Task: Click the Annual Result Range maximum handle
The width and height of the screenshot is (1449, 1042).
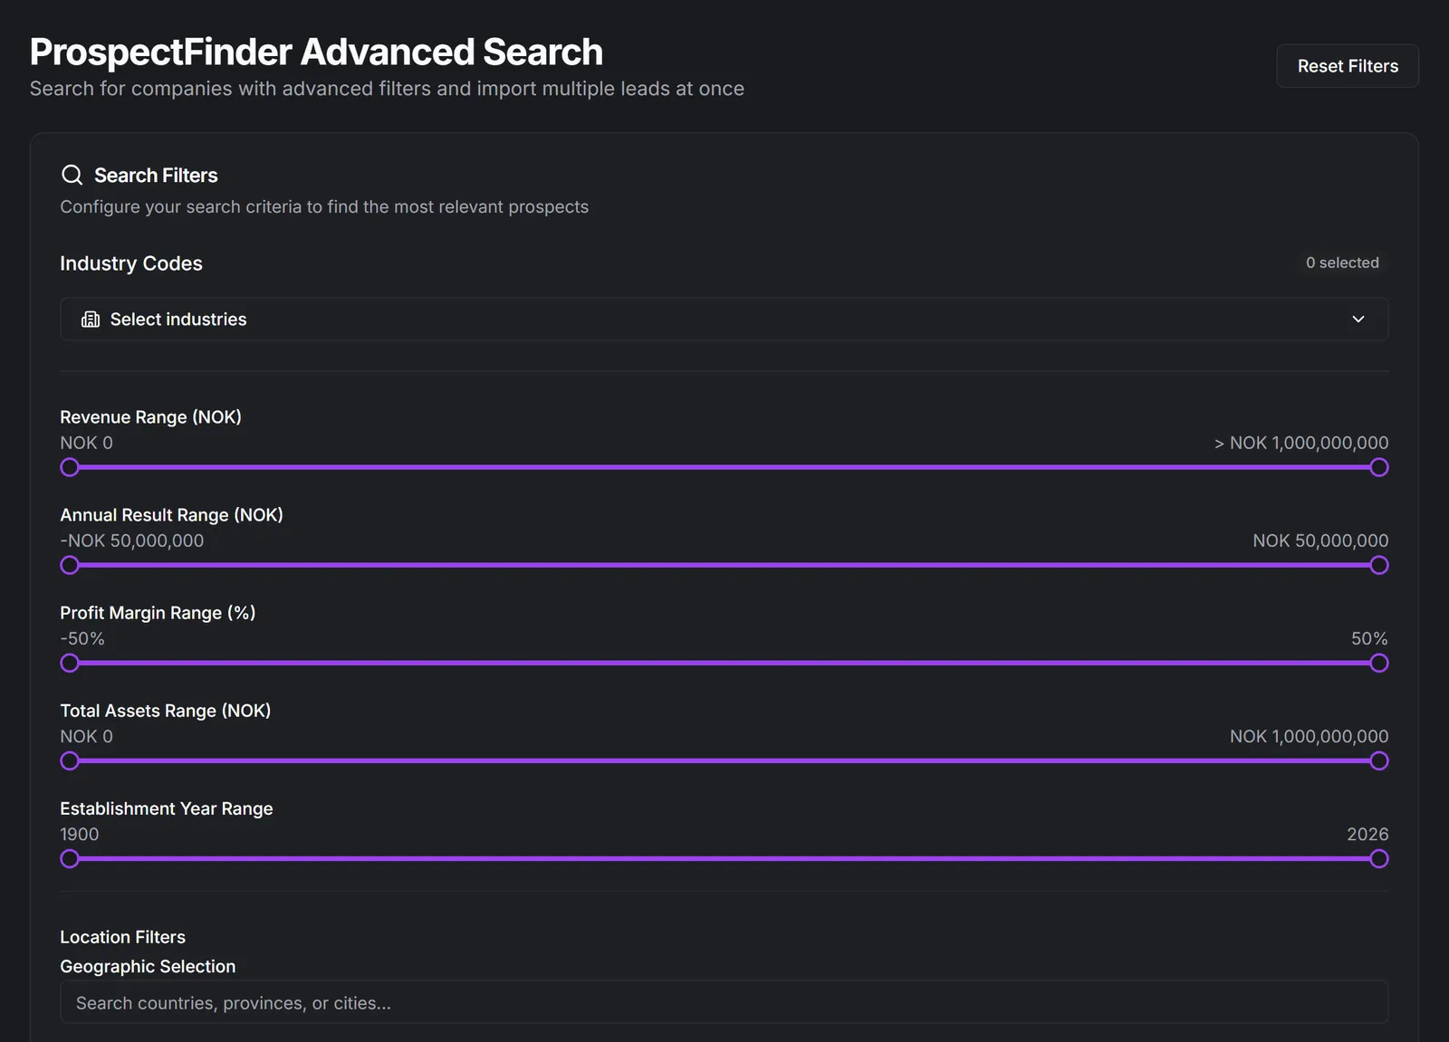Action: pos(1378,565)
